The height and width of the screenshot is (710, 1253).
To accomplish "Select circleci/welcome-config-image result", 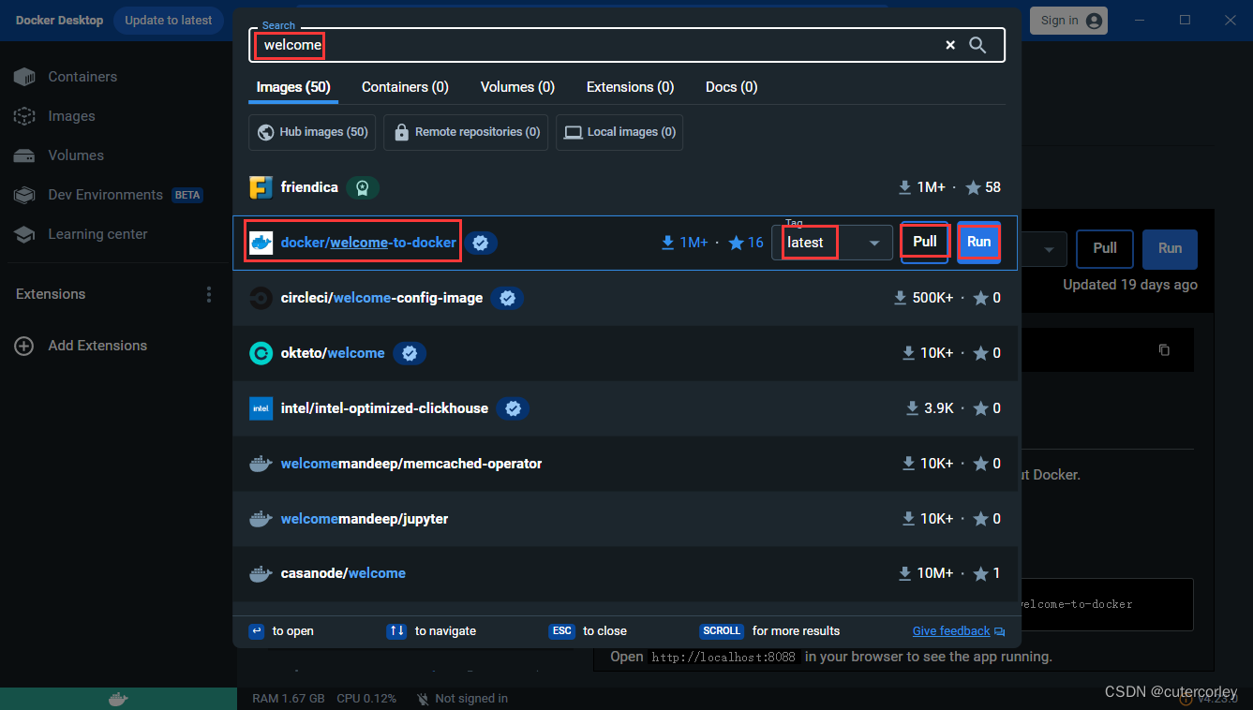I will 625,298.
